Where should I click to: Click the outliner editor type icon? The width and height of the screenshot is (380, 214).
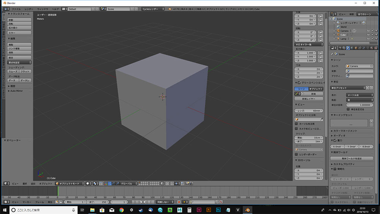click(x=334, y=14)
